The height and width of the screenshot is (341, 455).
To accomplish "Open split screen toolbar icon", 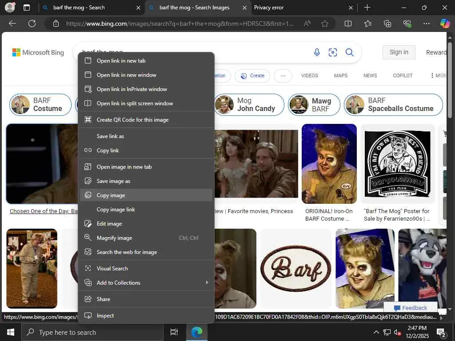I will coord(348,24).
